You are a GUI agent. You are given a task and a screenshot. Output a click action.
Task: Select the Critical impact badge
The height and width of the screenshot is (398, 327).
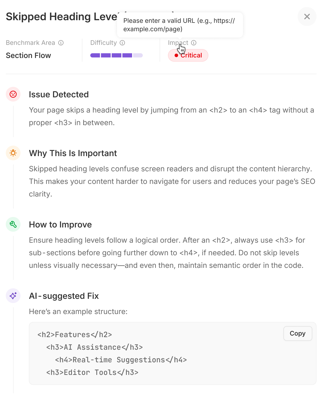click(188, 55)
